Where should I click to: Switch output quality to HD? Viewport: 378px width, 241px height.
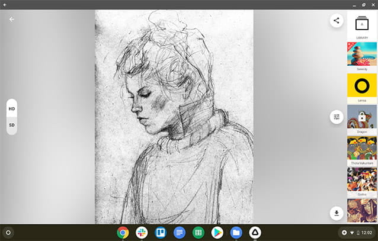(x=12, y=109)
